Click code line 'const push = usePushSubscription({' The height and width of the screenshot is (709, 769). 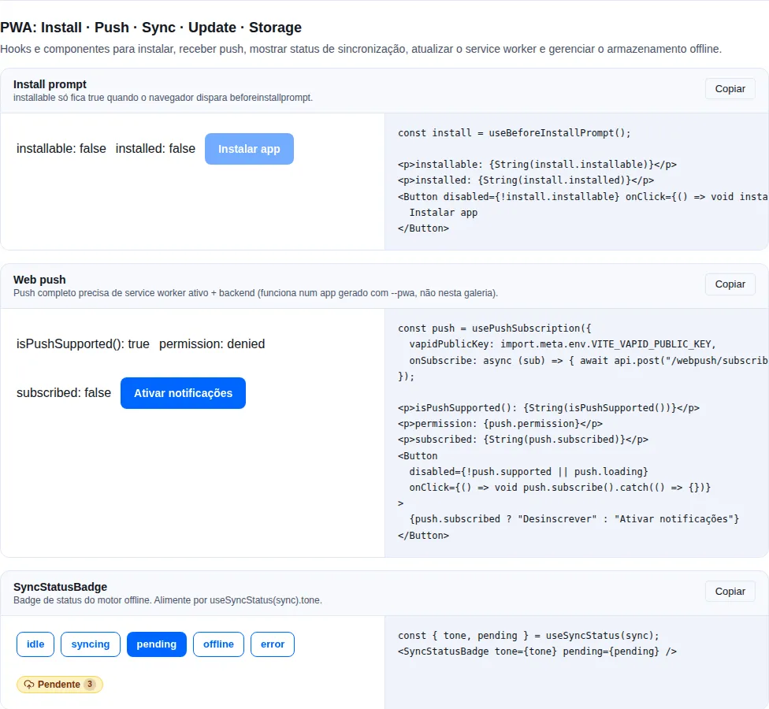pyautogui.click(x=494, y=328)
